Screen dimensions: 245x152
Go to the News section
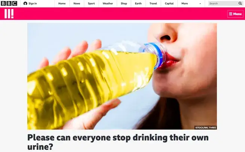pyautogui.click(x=77, y=3)
